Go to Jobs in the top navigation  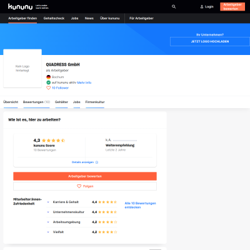click(74, 18)
